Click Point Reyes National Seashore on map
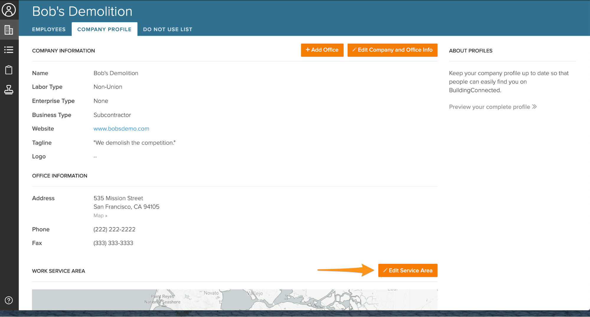The width and height of the screenshot is (590, 317). click(x=162, y=299)
